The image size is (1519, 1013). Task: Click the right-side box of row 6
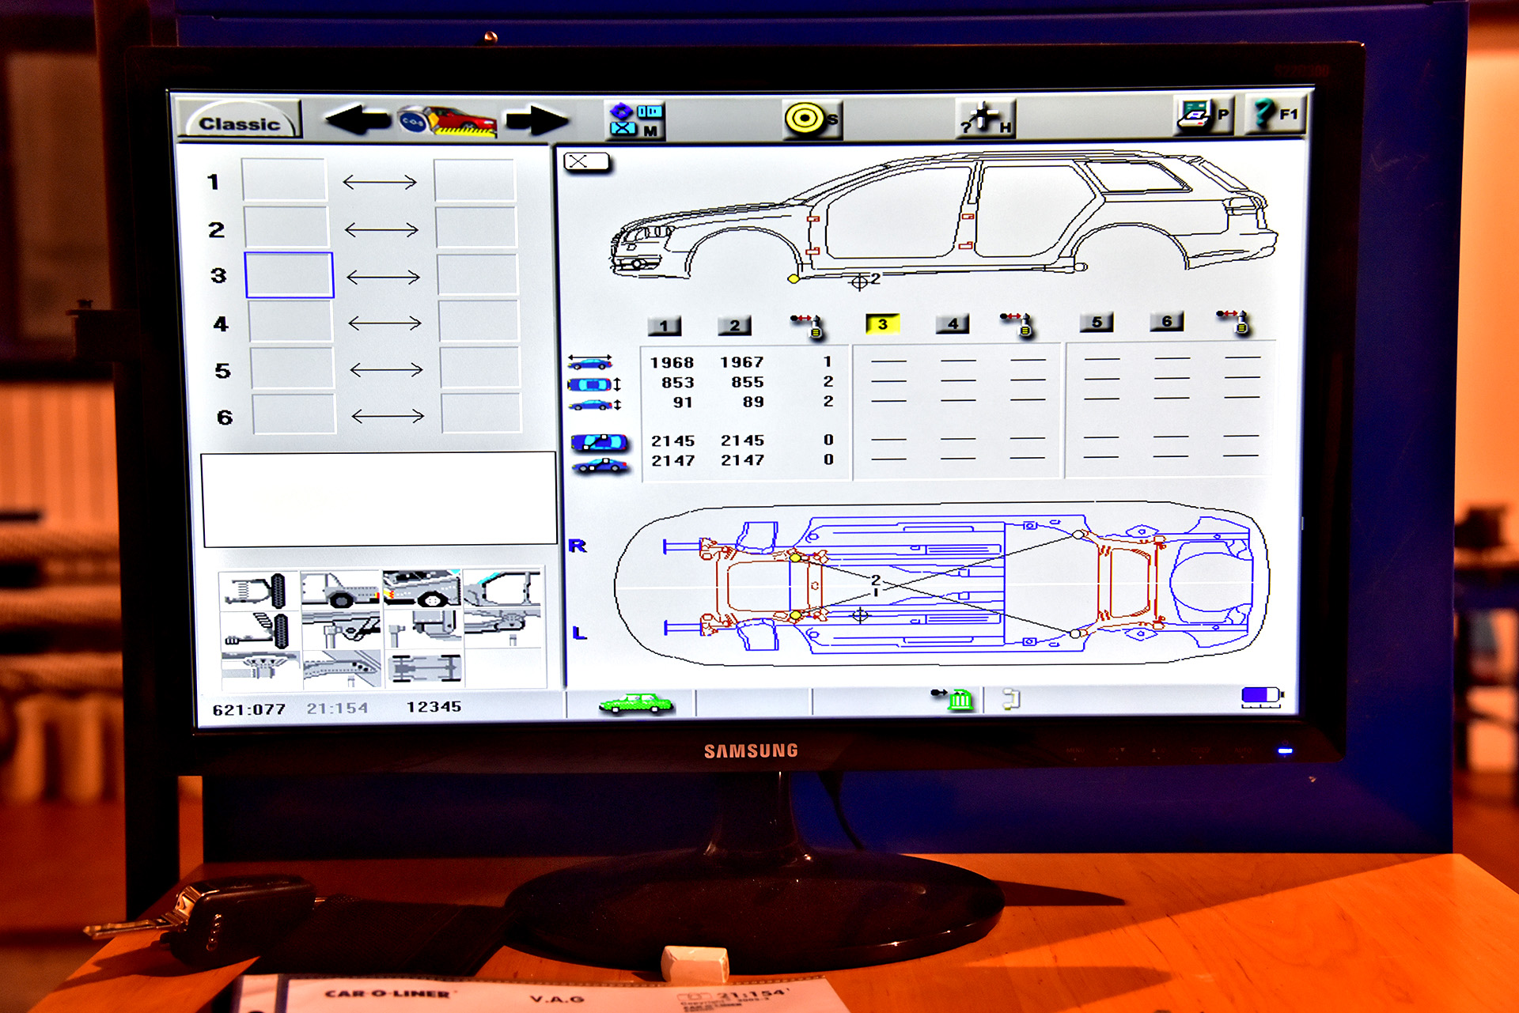[x=480, y=414]
